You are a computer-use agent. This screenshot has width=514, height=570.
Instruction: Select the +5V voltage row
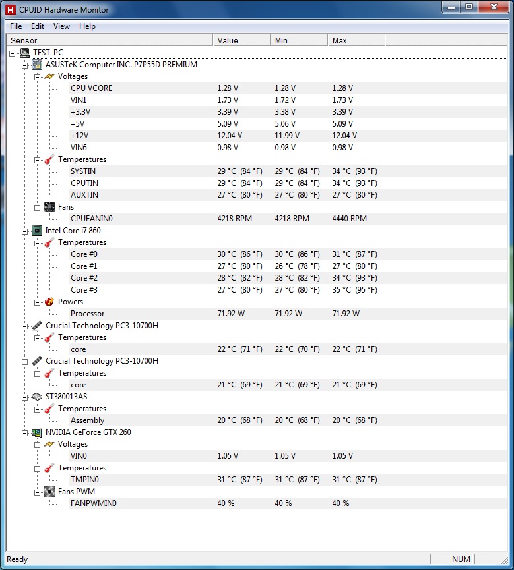[288, 124]
